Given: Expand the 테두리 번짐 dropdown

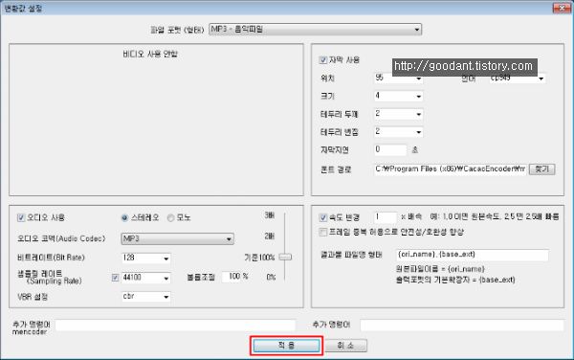Looking at the screenshot, I should [x=398, y=132].
